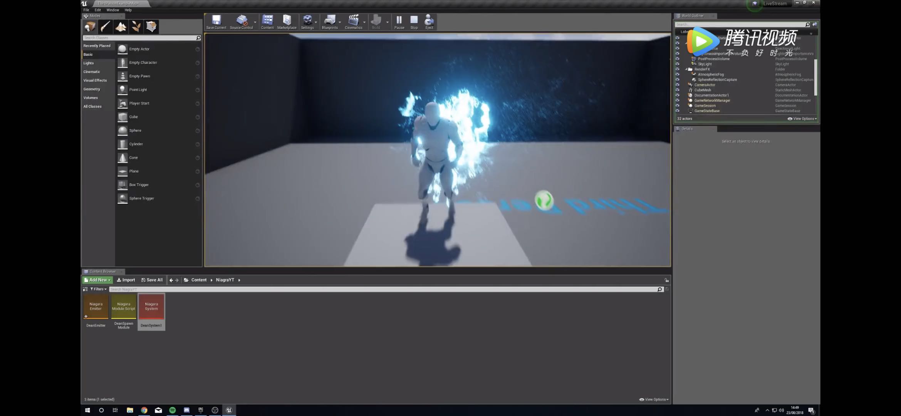Hide the AtmosphericFog actor with its eye toggle

click(x=678, y=74)
